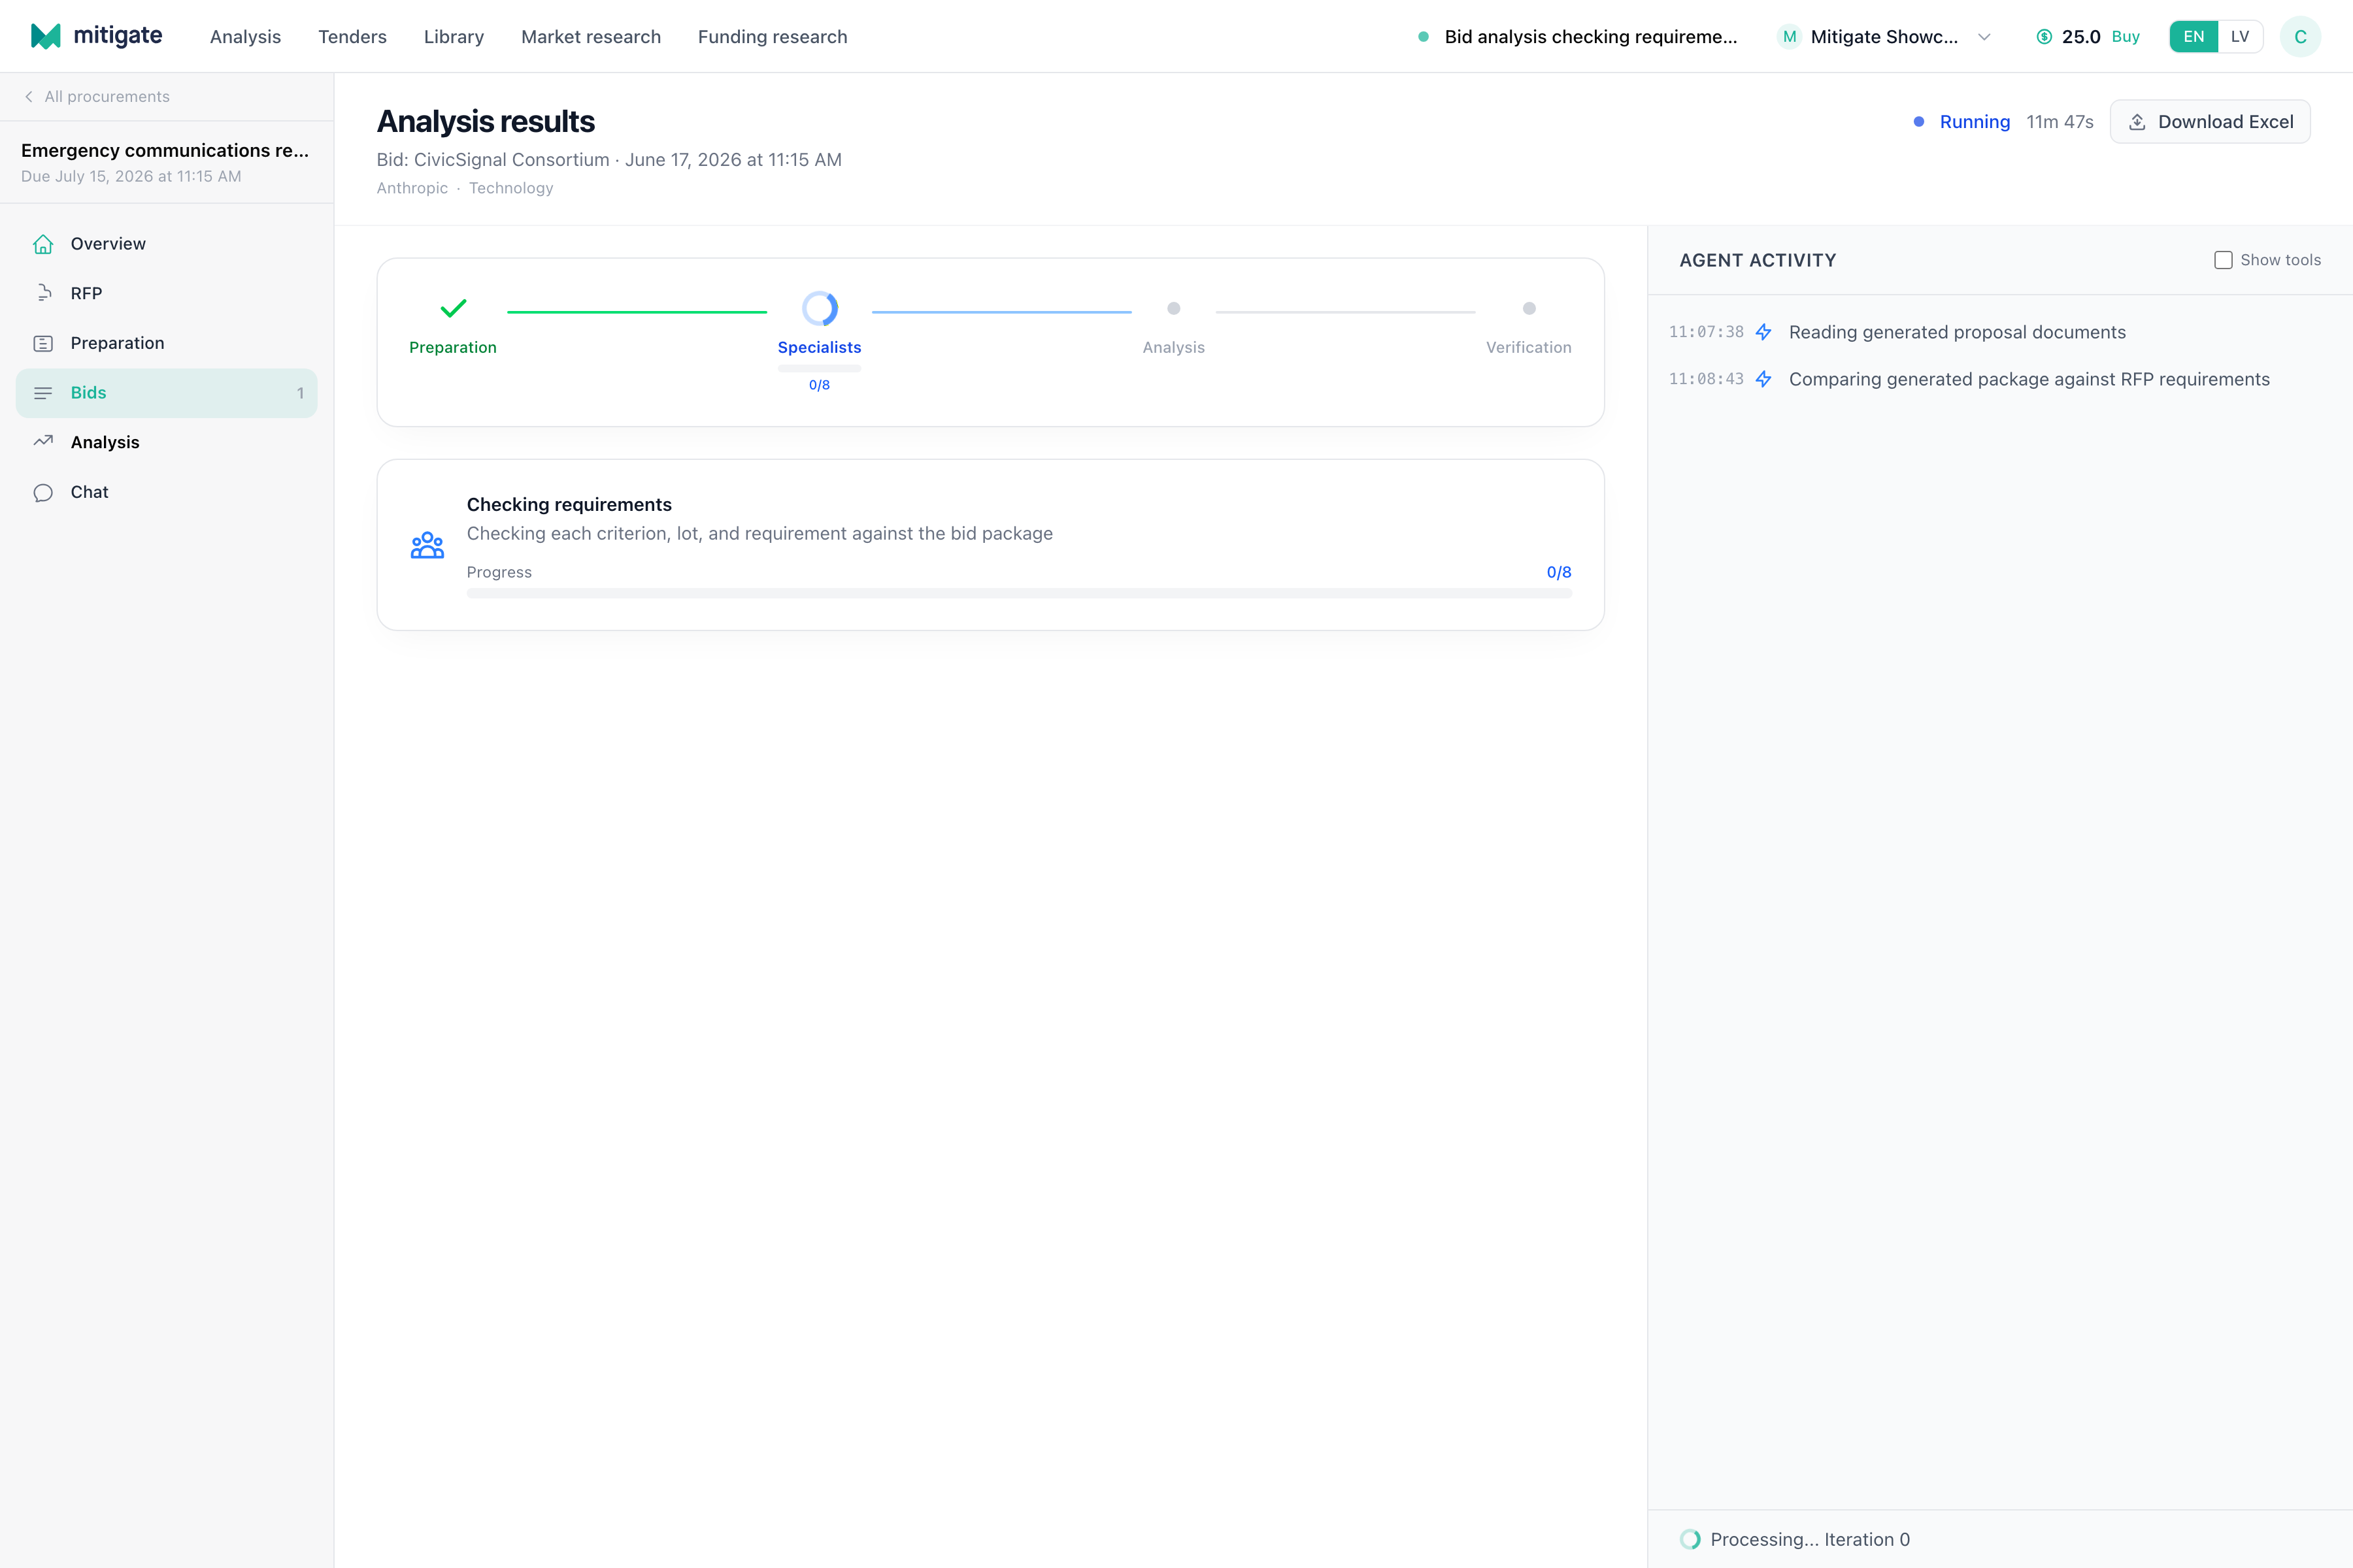2353x1568 pixels.
Task: Click Download Excel button
Action: (2210, 122)
